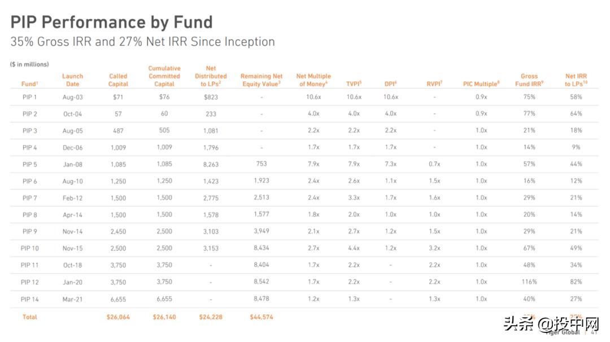Click the Remaining Net Equity Value header
This screenshot has width=610, height=342.
click(x=262, y=80)
